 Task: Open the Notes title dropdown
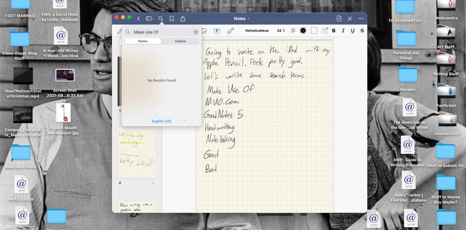(x=241, y=19)
